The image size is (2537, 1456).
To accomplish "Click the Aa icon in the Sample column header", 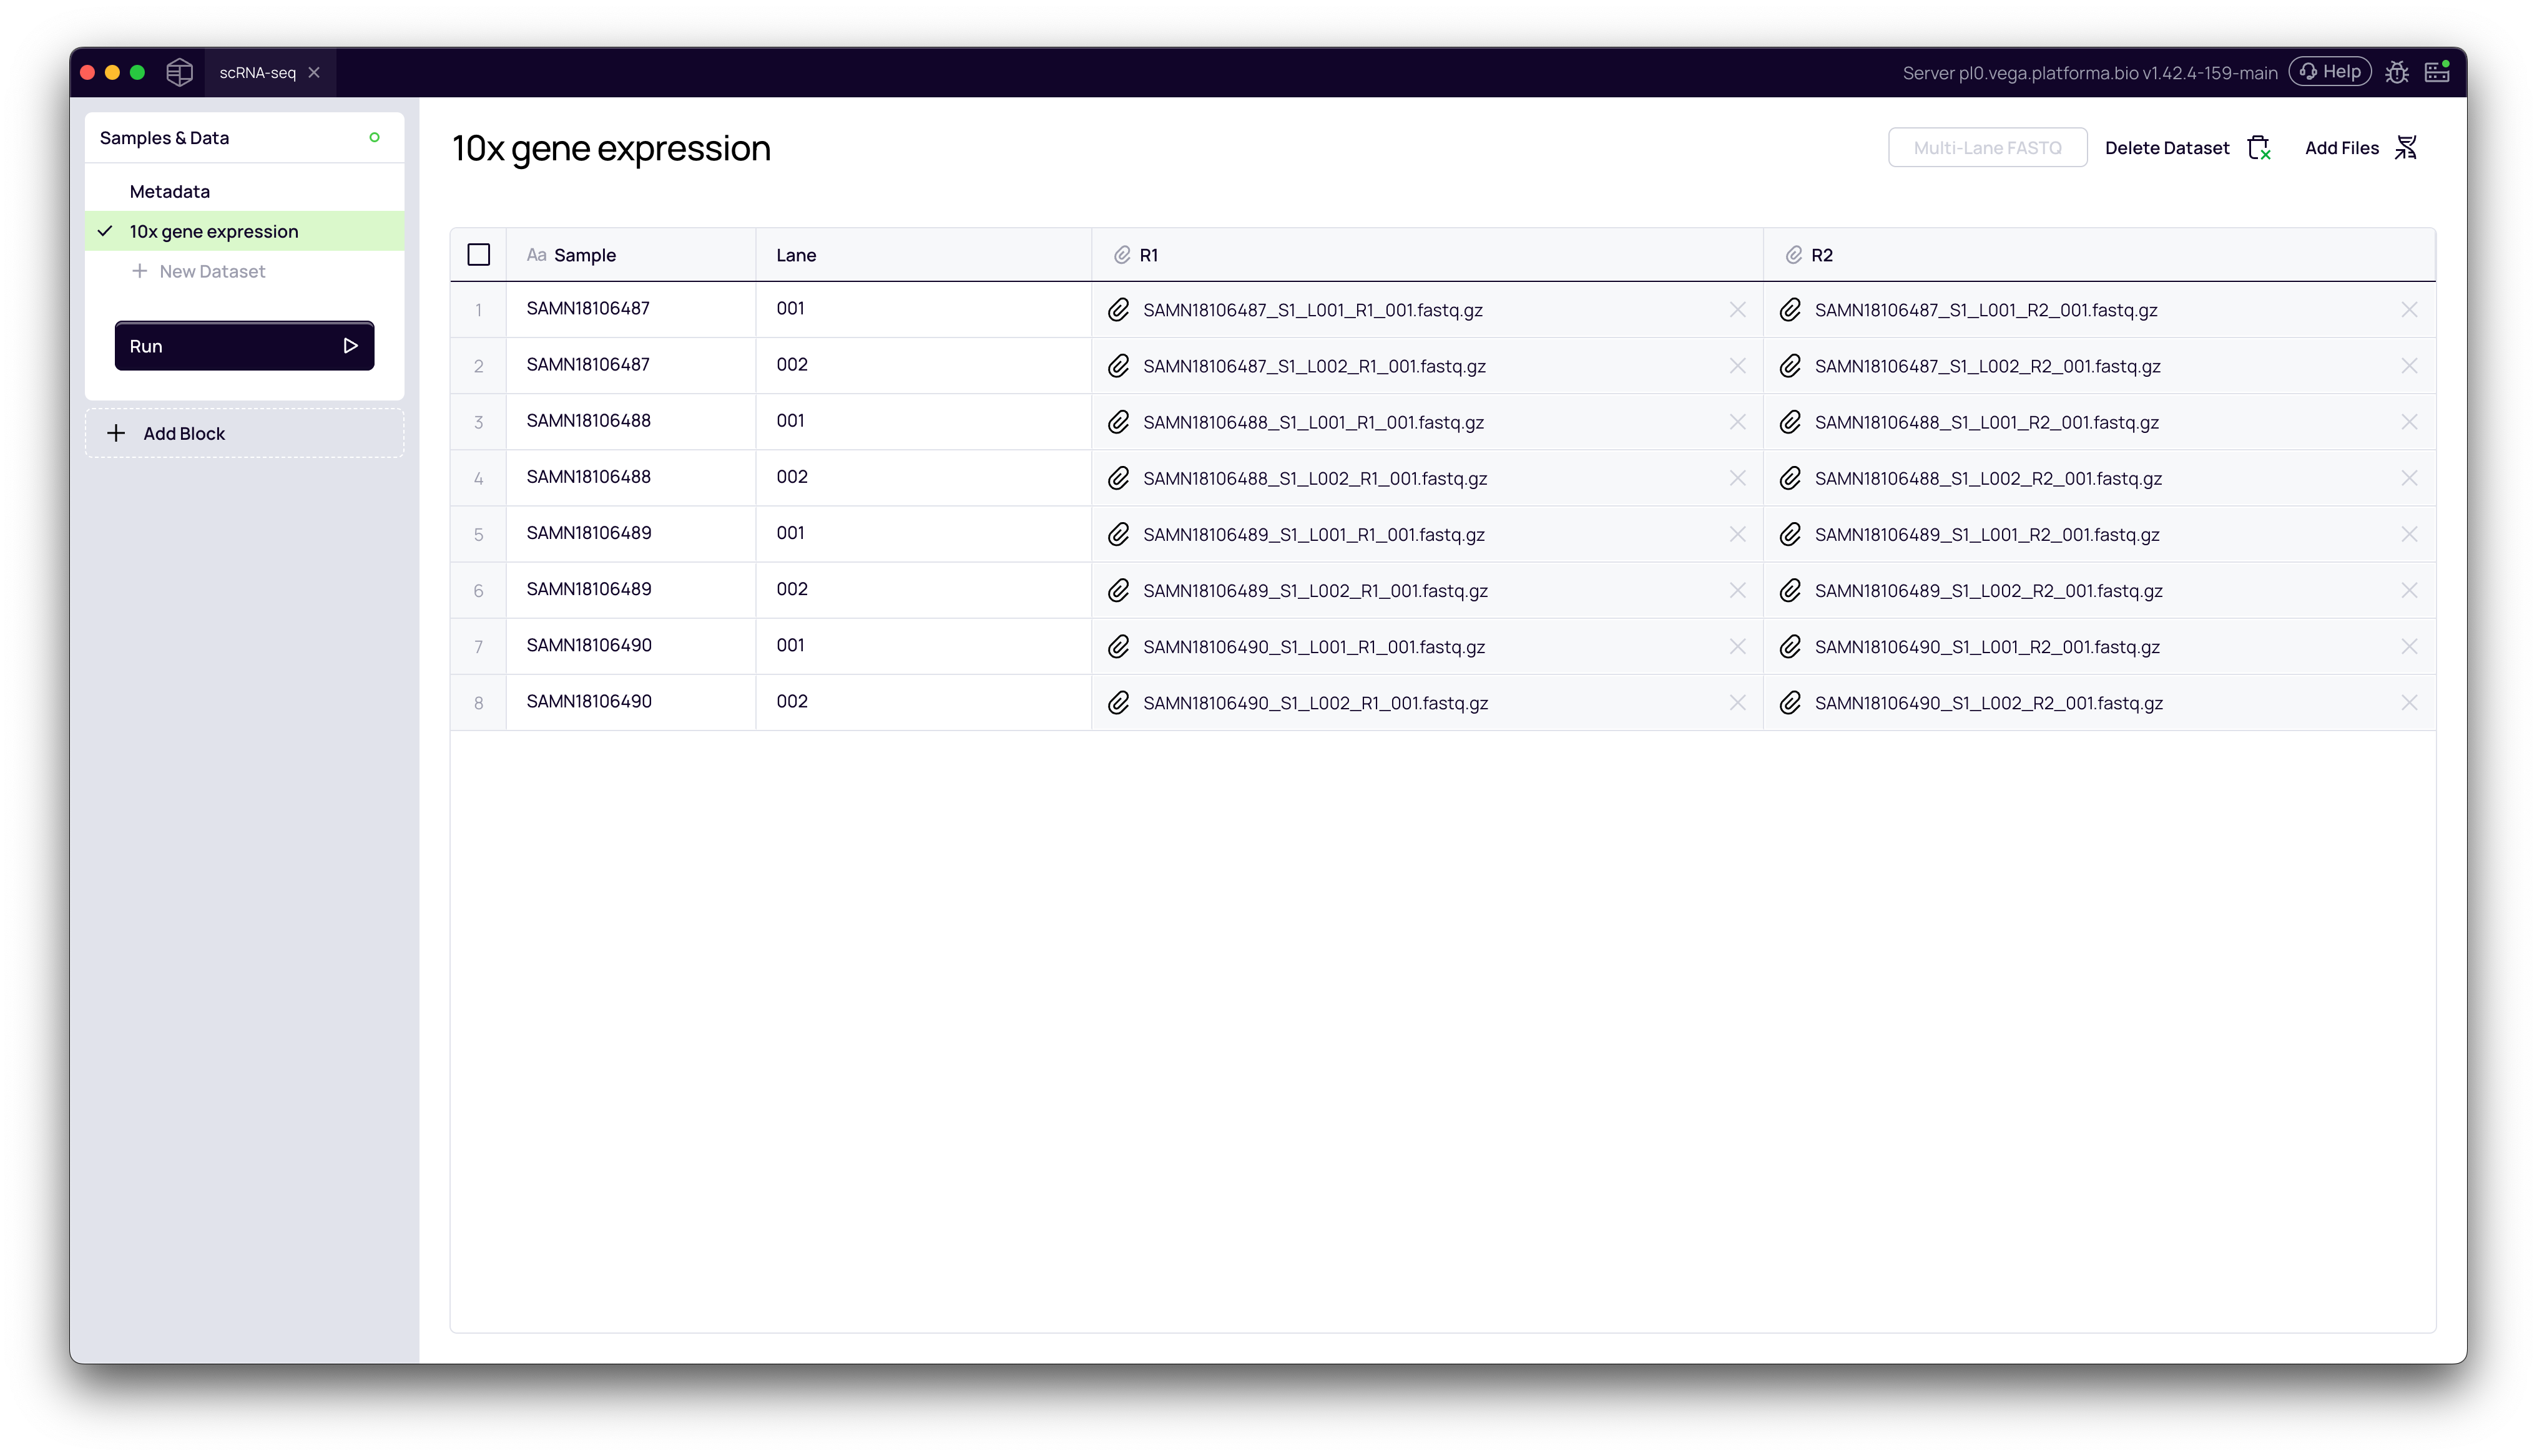I will click(537, 254).
